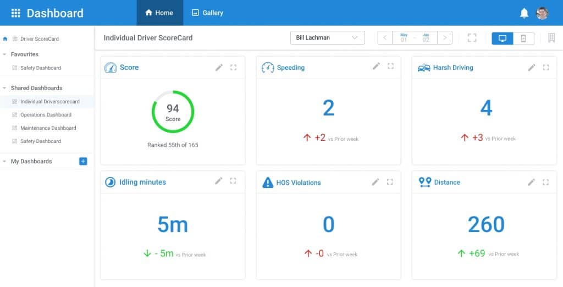Switch to mobile view mode
Viewport: 563px width, 287px height.
point(523,38)
